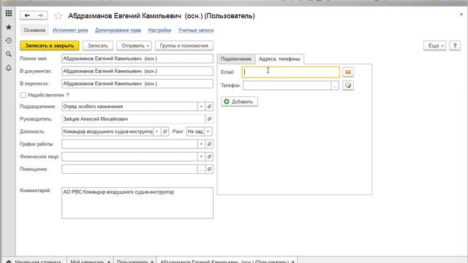Open notifications bell in sidebar
The width and height of the screenshot is (468, 263).
pyautogui.click(x=9, y=68)
